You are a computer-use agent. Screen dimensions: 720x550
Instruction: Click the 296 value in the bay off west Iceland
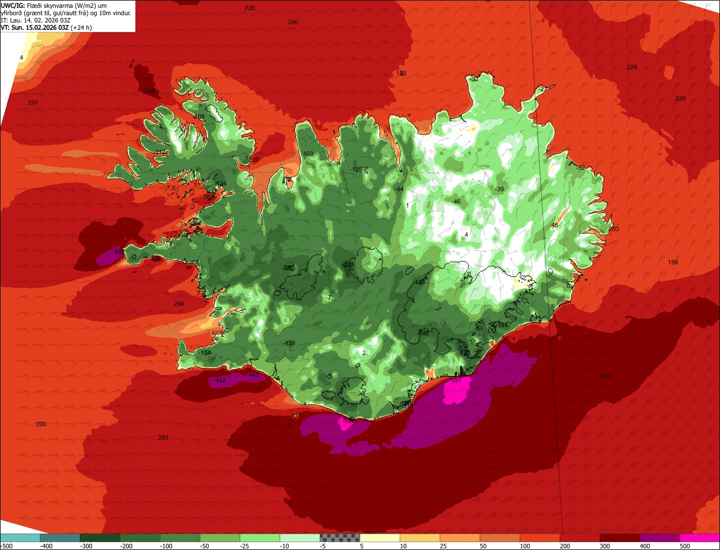pyautogui.click(x=179, y=304)
